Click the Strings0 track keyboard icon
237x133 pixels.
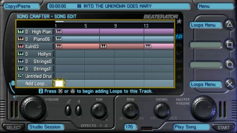point(21,61)
